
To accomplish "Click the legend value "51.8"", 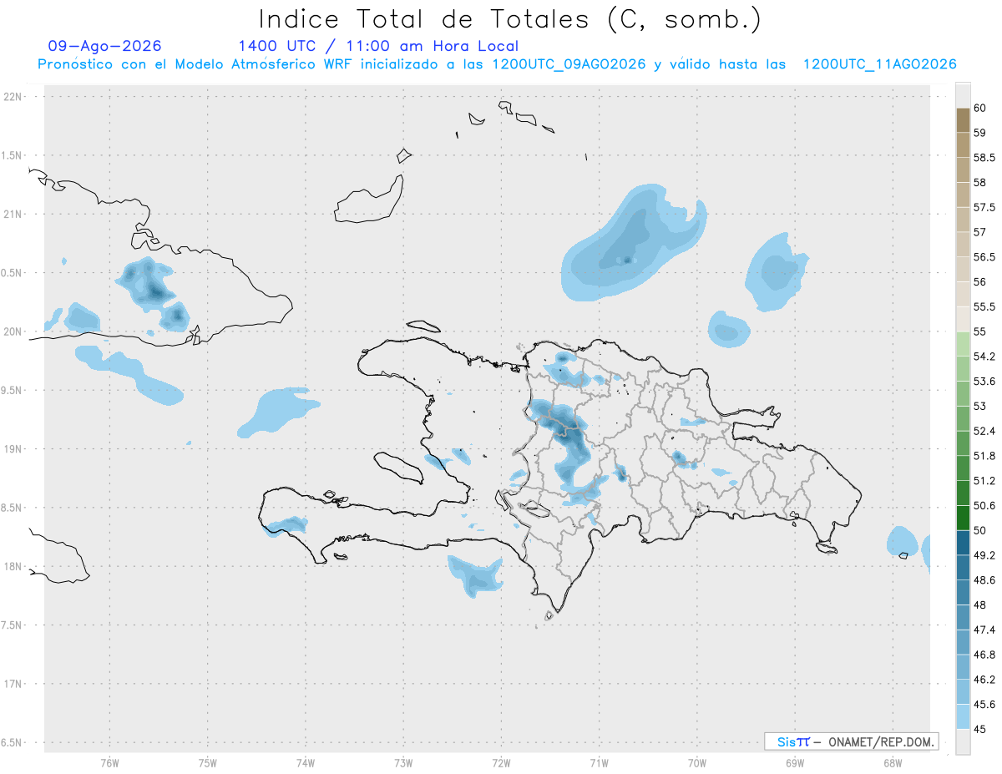I will point(984,456).
